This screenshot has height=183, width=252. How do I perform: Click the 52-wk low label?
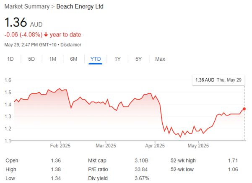point(182,169)
